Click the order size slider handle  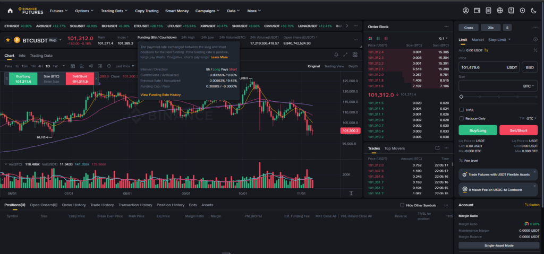(461, 97)
